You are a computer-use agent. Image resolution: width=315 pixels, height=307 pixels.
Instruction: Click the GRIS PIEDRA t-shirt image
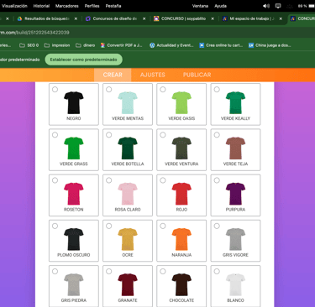74,284
